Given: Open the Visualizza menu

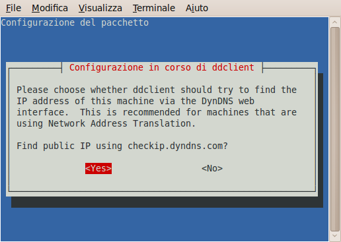Looking at the screenshot, I should point(100,8).
